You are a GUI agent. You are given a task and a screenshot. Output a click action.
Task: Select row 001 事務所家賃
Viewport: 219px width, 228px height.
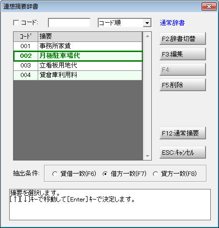[x=78, y=46]
